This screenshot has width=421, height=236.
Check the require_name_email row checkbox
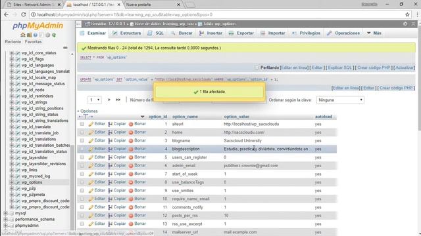coord(82,199)
